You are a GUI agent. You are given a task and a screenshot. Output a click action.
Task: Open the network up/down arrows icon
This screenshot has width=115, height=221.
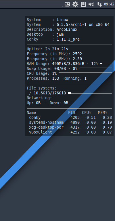pos(99,4)
